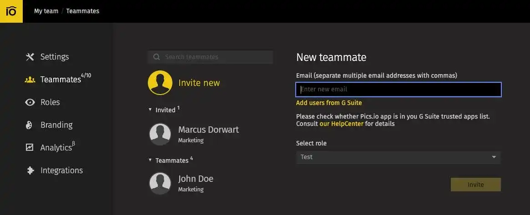Screen dimensions: 530x215
Task: Click the Settings wrench icon
Action: coord(30,57)
